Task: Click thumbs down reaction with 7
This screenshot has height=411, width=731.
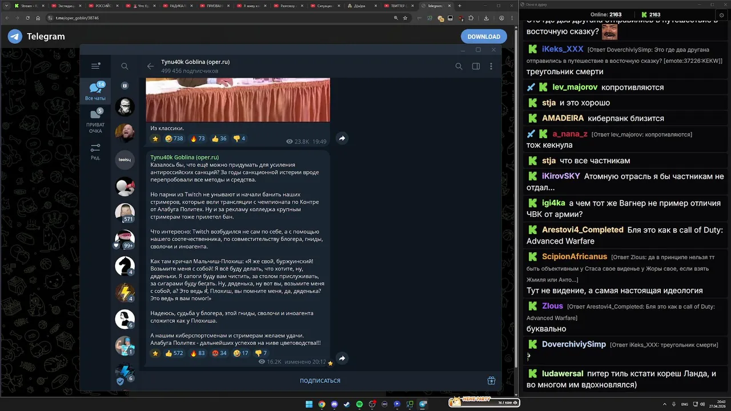Action: click(x=261, y=353)
